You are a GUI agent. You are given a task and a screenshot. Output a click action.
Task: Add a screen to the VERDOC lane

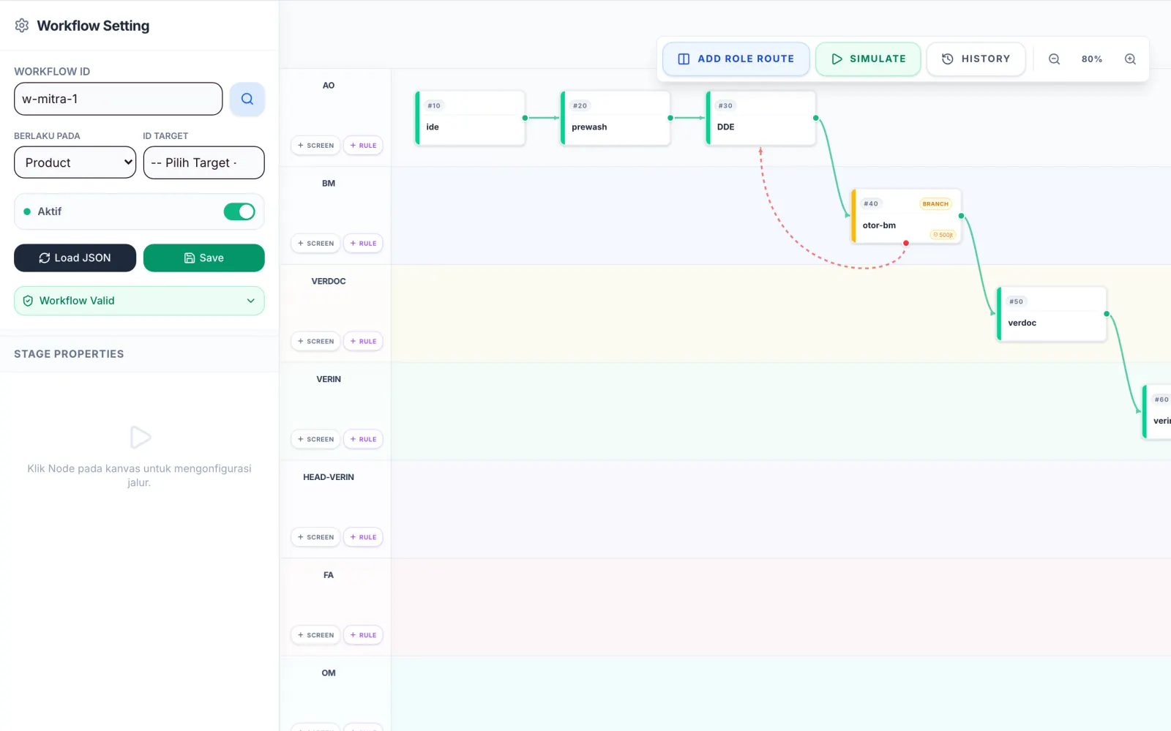click(x=315, y=342)
